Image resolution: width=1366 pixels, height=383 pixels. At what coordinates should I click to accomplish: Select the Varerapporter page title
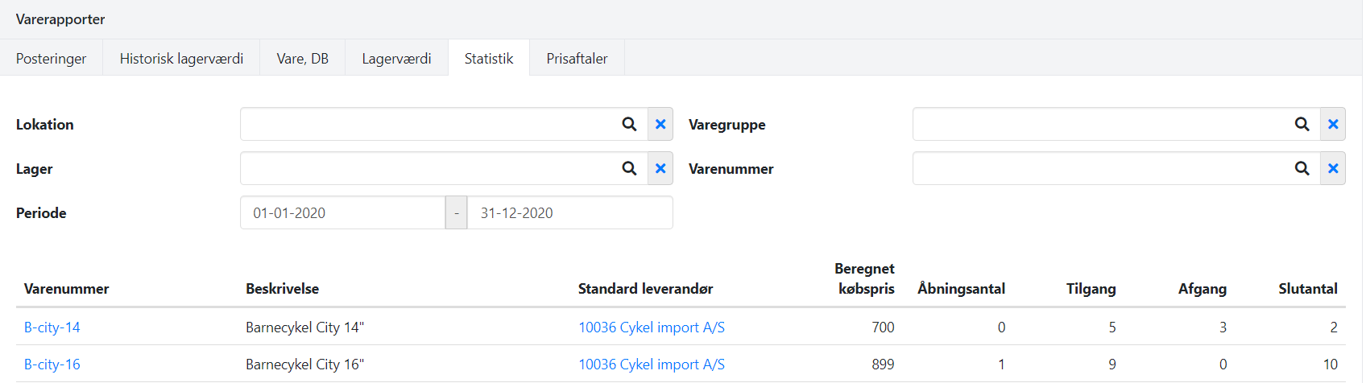tap(60, 19)
